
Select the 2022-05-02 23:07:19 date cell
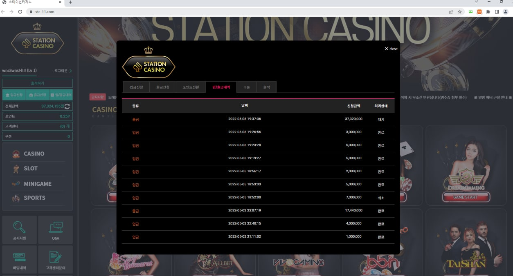tap(244, 211)
